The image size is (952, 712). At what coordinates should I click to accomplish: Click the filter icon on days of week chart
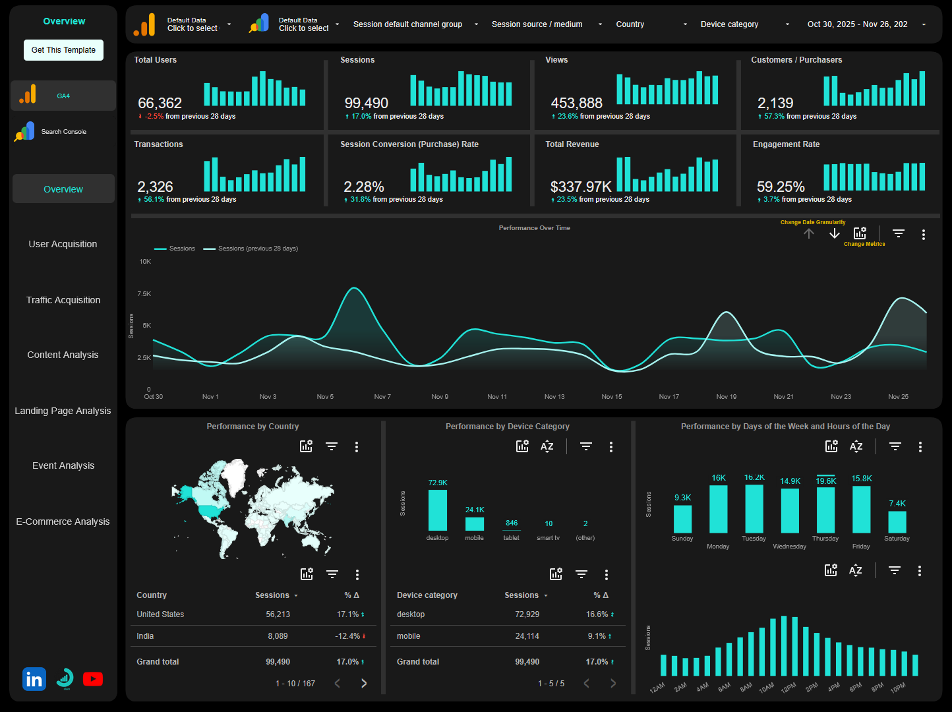[x=895, y=446]
